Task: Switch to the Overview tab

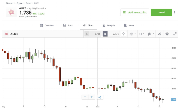Action: [x=47, y=25]
